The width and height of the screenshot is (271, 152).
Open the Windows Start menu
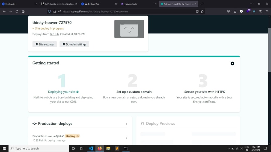(x=4, y=148)
